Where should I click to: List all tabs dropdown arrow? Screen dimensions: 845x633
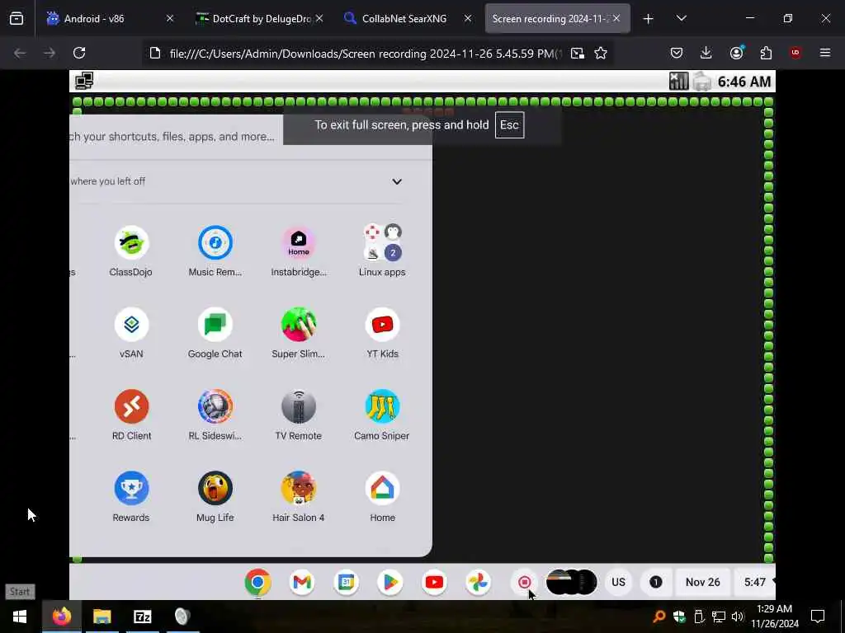pos(681,19)
